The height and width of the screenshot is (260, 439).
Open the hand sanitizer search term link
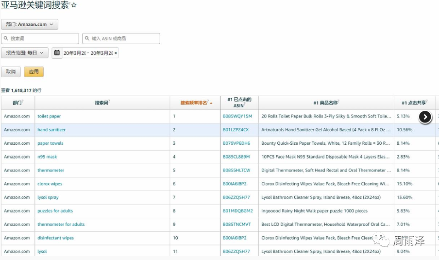point(51,130)
